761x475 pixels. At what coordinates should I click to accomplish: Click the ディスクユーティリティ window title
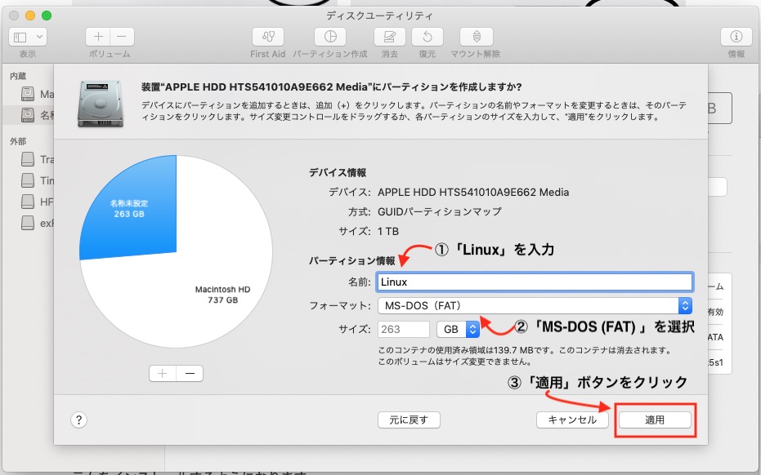click(x=379, y=16)
